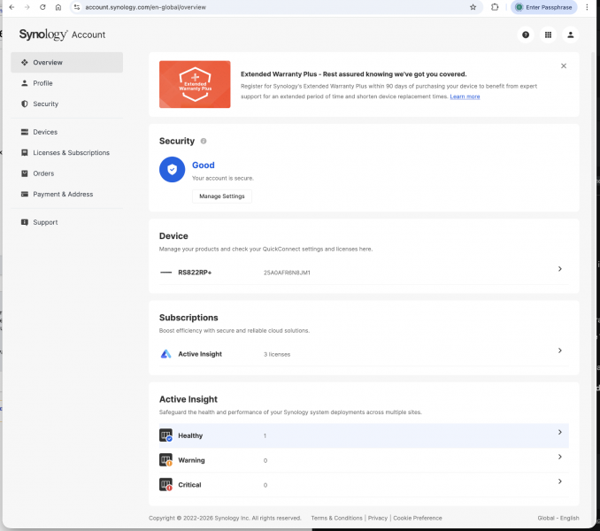Viewport: 600px width, 531px height.
Task: Click the Healthy status icon
Action: click(165, 435)
